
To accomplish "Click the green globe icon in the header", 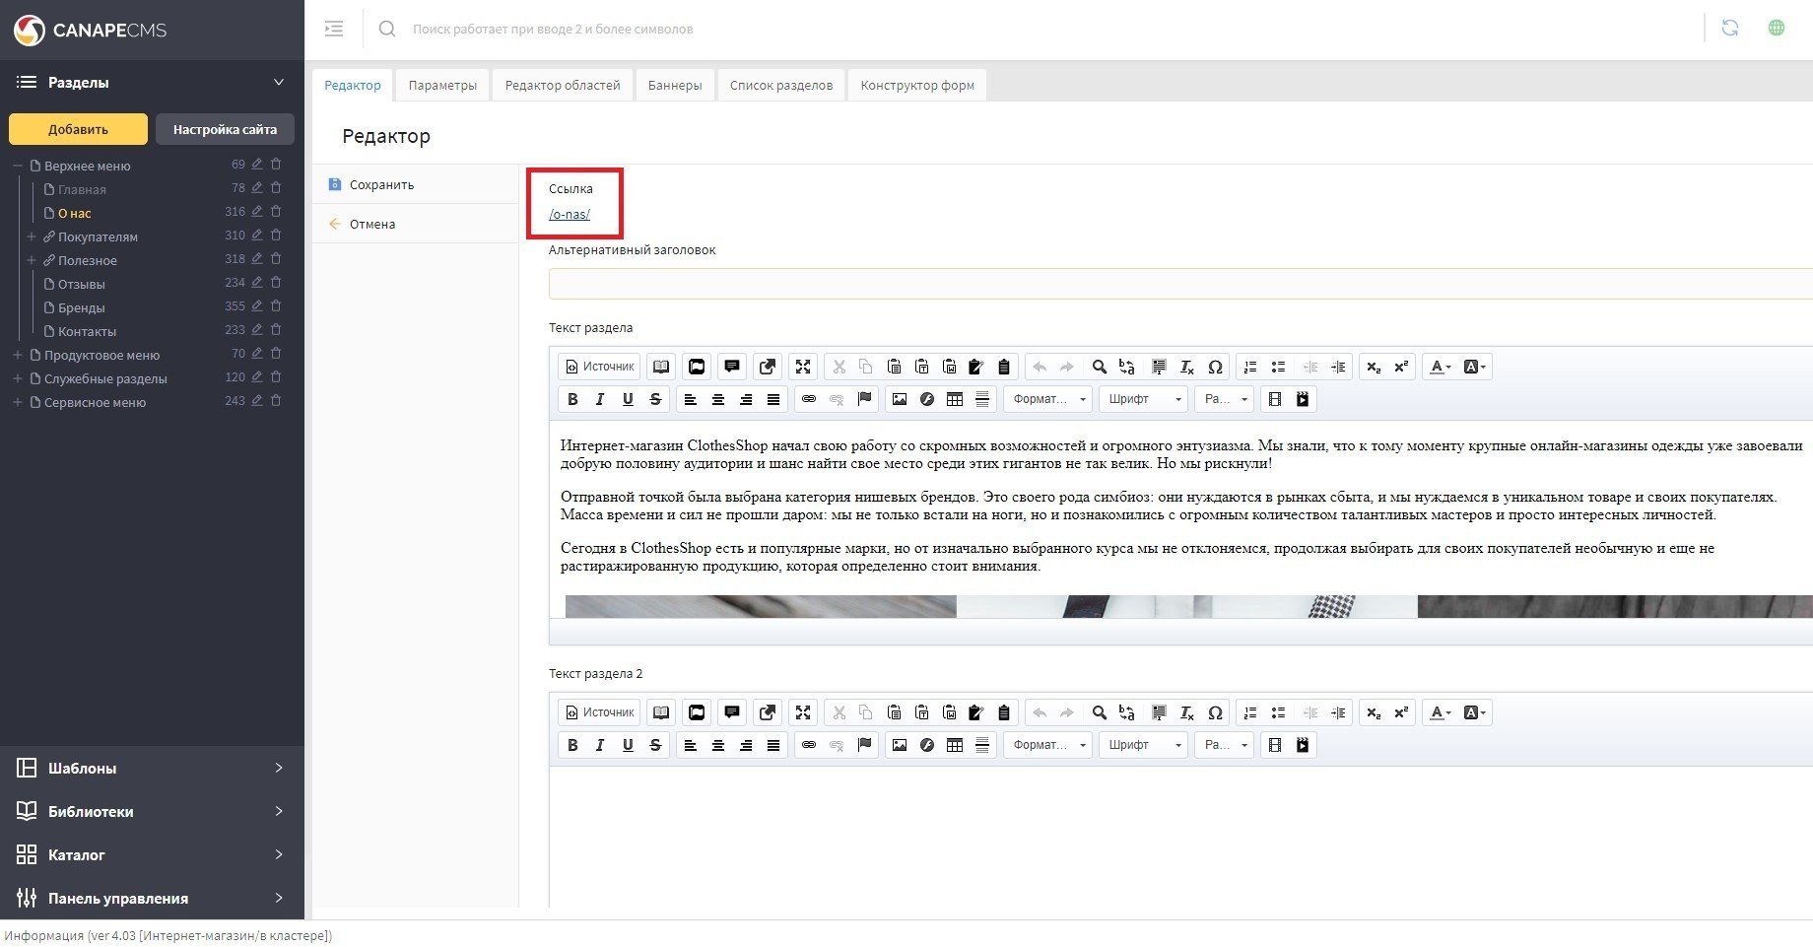I will pos(1777,29).
